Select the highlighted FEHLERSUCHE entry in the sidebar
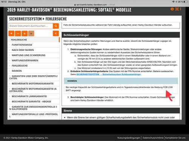Viewport: 189px width, 141px height. point(34,40)
